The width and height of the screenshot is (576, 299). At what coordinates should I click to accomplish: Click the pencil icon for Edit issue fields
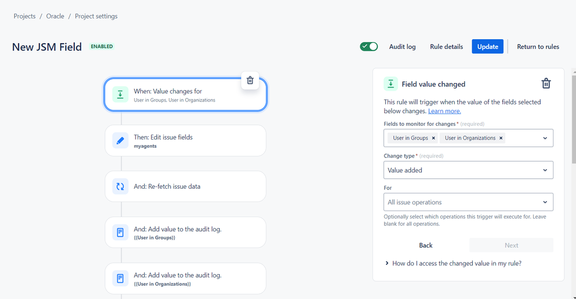[x=120, y=140]
